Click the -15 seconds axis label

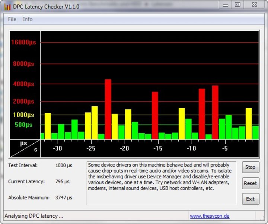[x=158, y=148]
